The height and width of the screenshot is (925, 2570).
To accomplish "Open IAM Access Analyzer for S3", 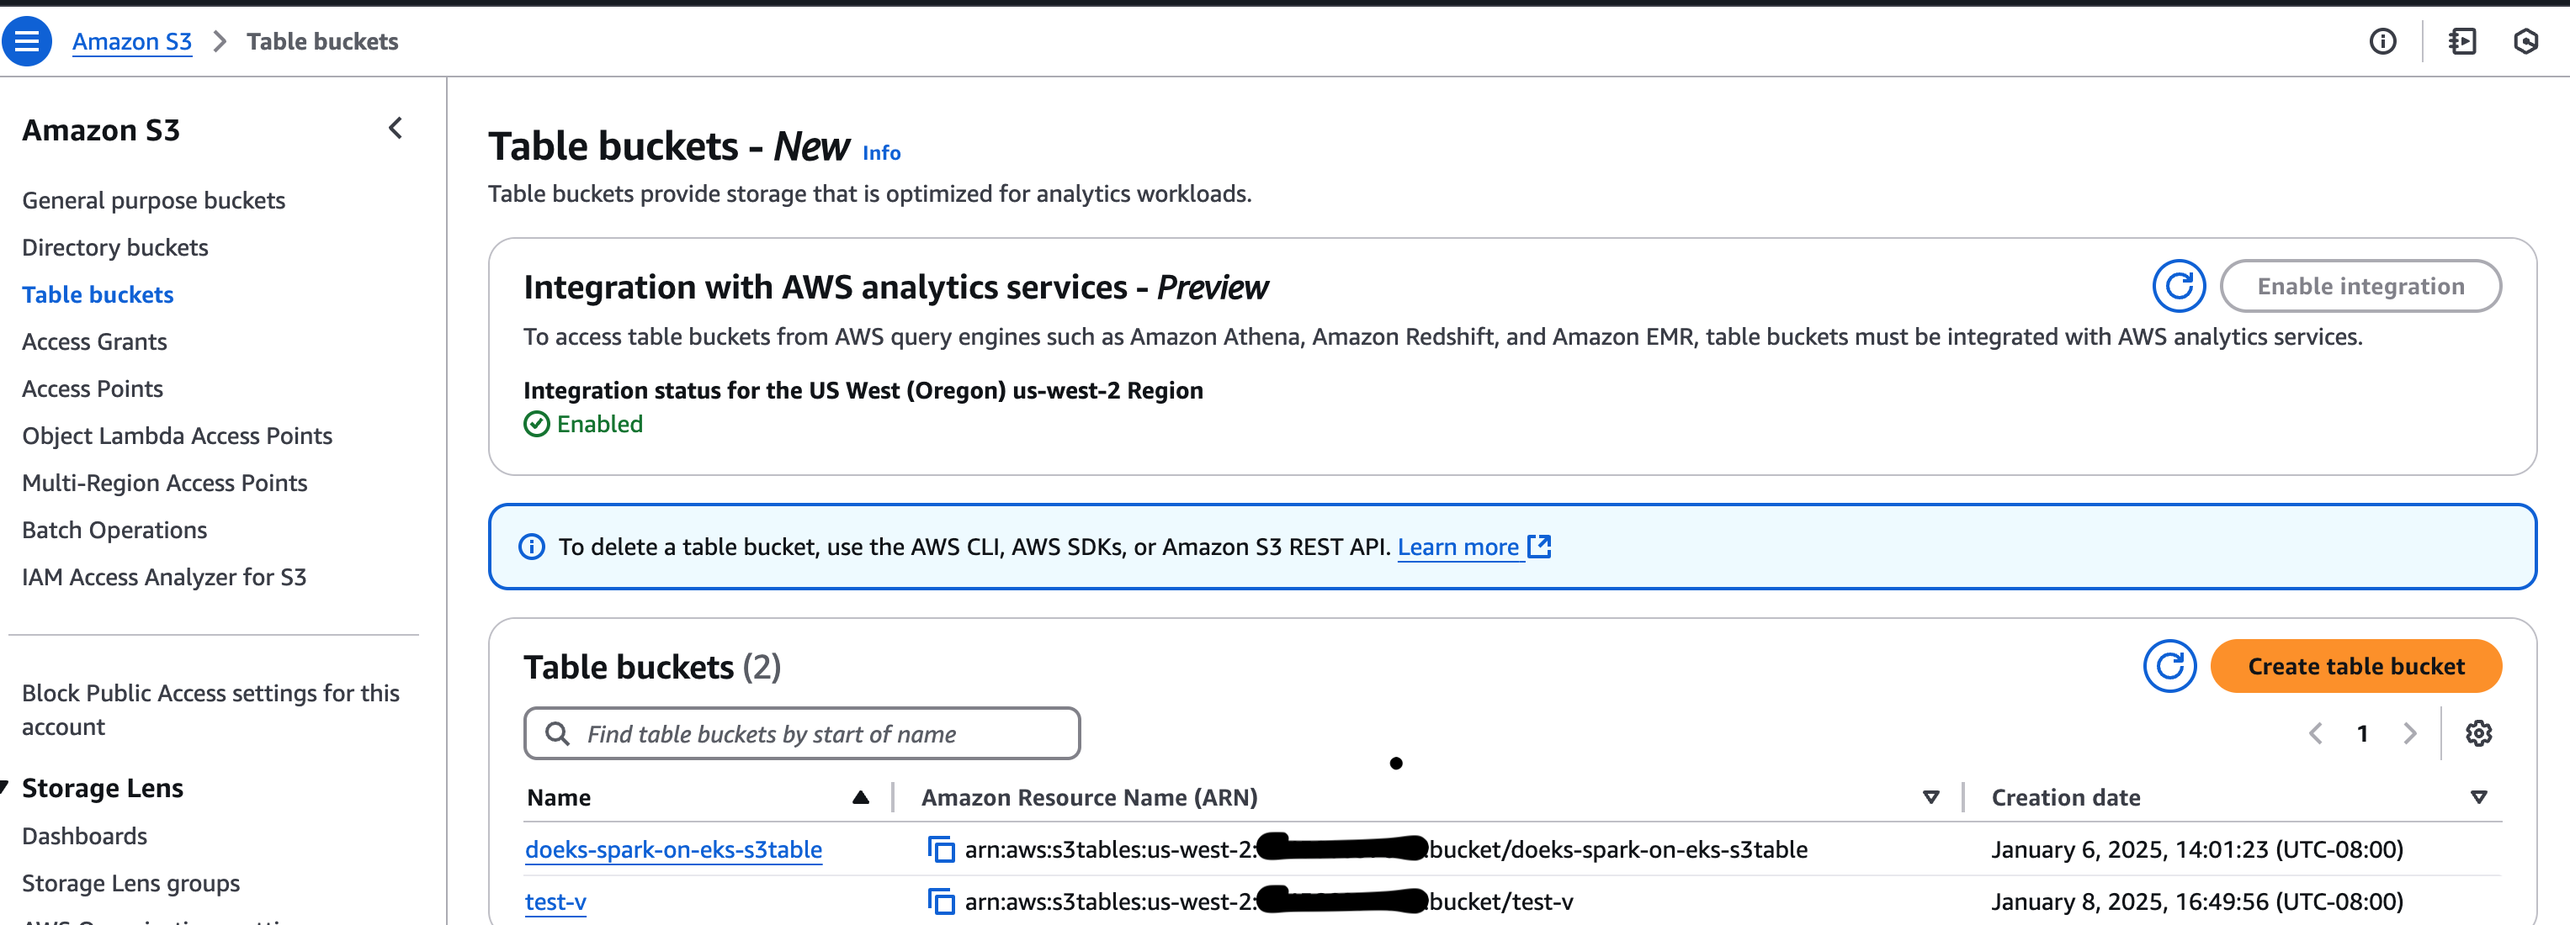I will tap(165, 576).
